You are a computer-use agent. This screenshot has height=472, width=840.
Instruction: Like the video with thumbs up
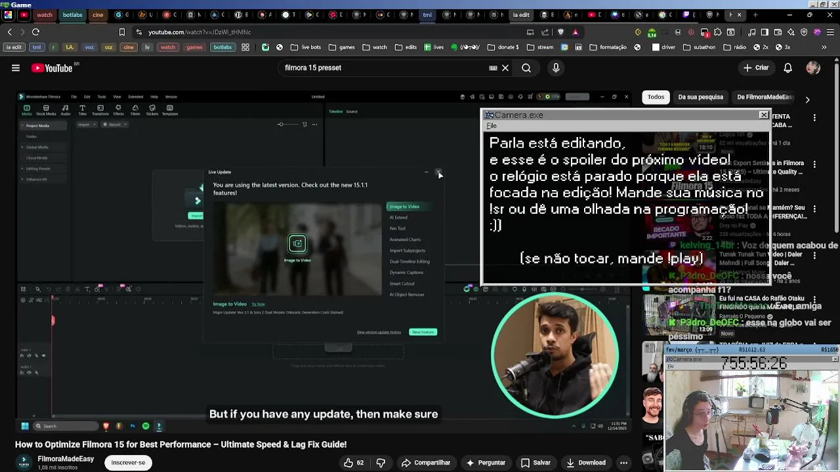point(353,463)
